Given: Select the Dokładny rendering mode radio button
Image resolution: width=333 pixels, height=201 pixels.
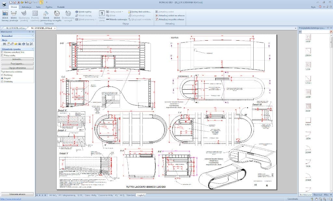Looking at the screenshot, I should click(3, 82).
